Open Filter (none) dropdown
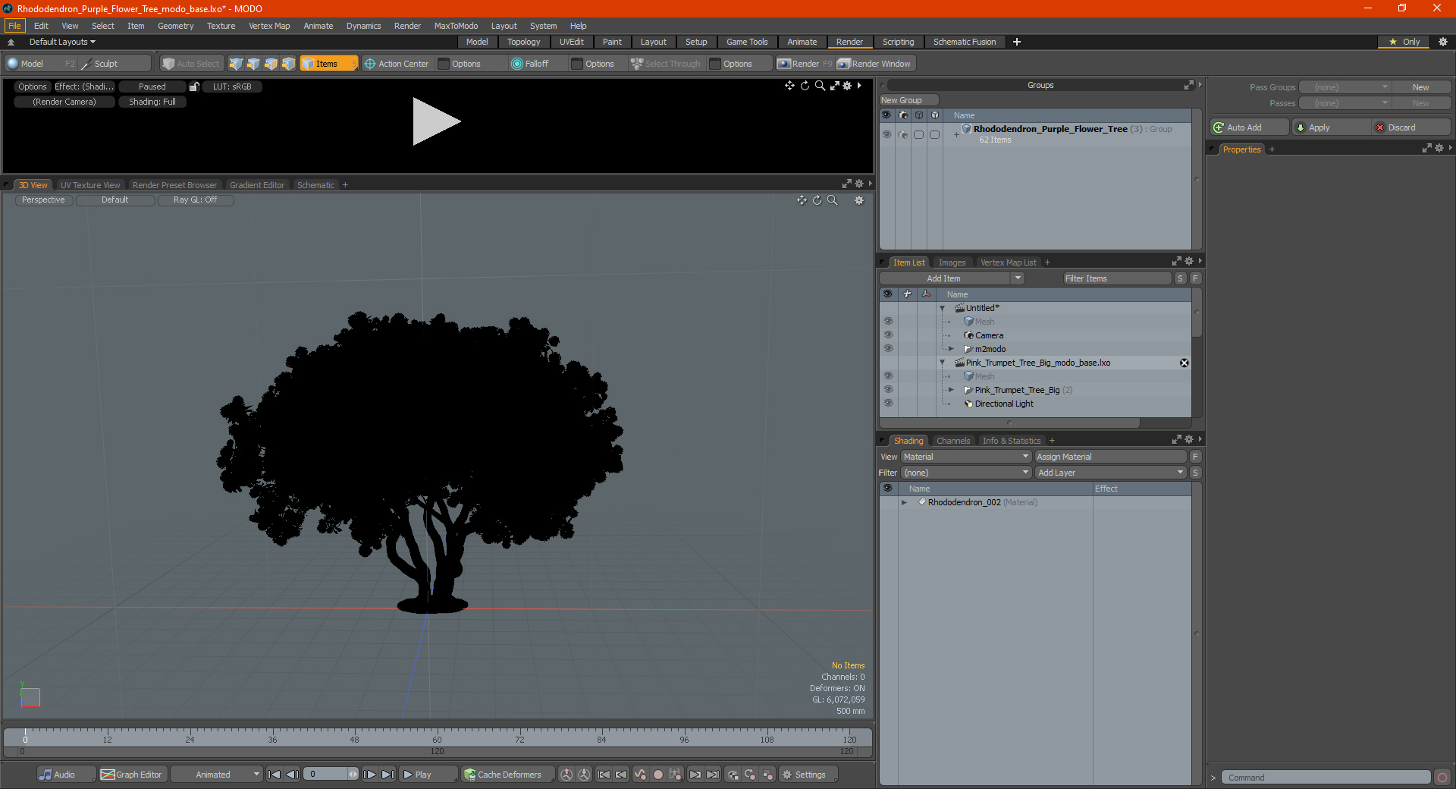 pos(965,473)
